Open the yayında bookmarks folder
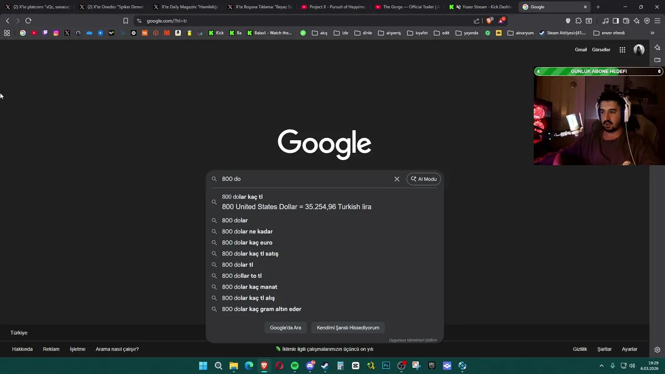 tap(467, 33)
